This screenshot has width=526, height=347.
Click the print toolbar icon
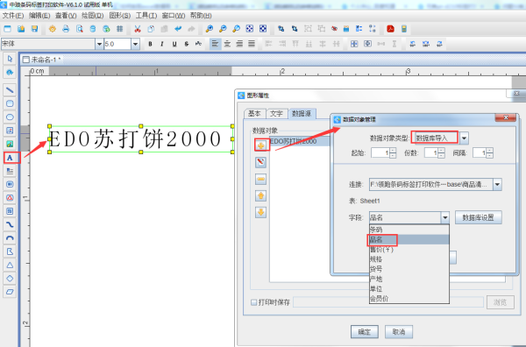[66, 29]
